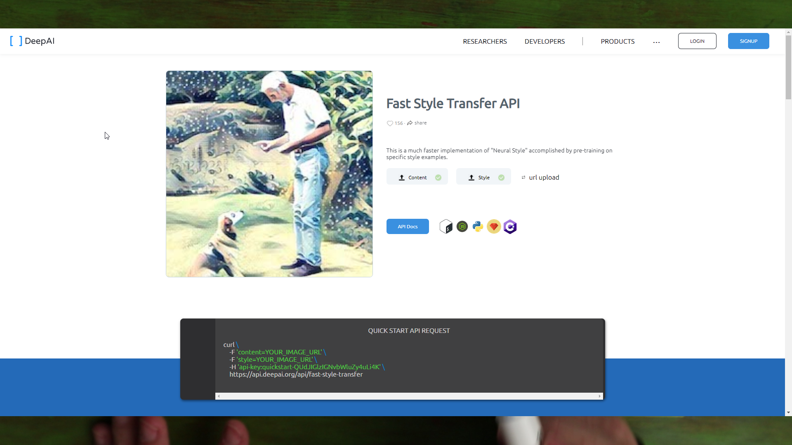Open the DEVELOPERS menu
This screenshot has height=445, width=792.
(x=544, y=41)
